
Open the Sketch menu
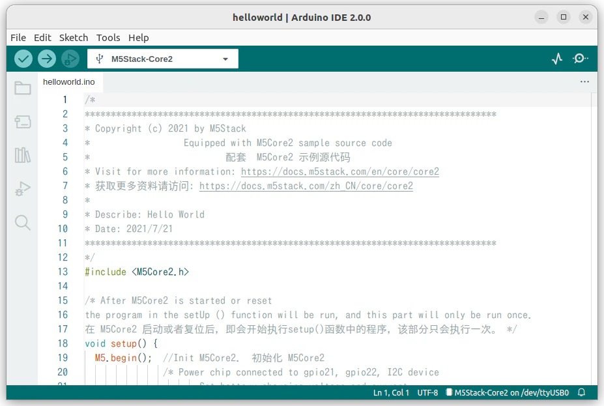74,38
